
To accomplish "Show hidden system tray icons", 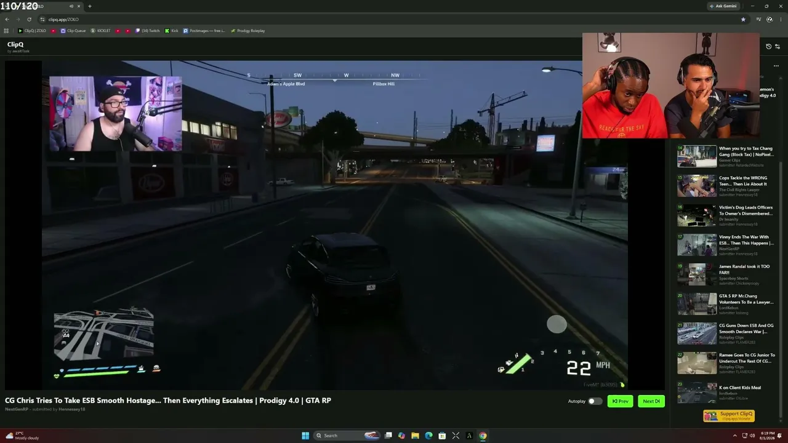I will [x=734, y=436].
